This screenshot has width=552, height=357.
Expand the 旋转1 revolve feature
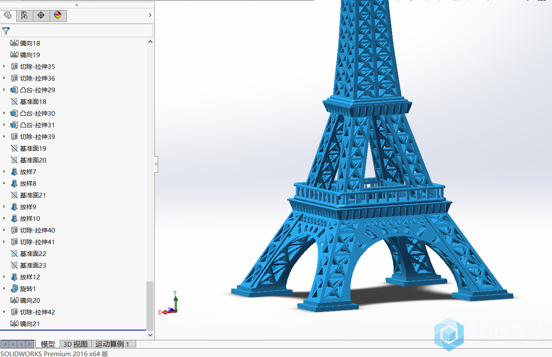pyautogui.click(x=4, y=289)
